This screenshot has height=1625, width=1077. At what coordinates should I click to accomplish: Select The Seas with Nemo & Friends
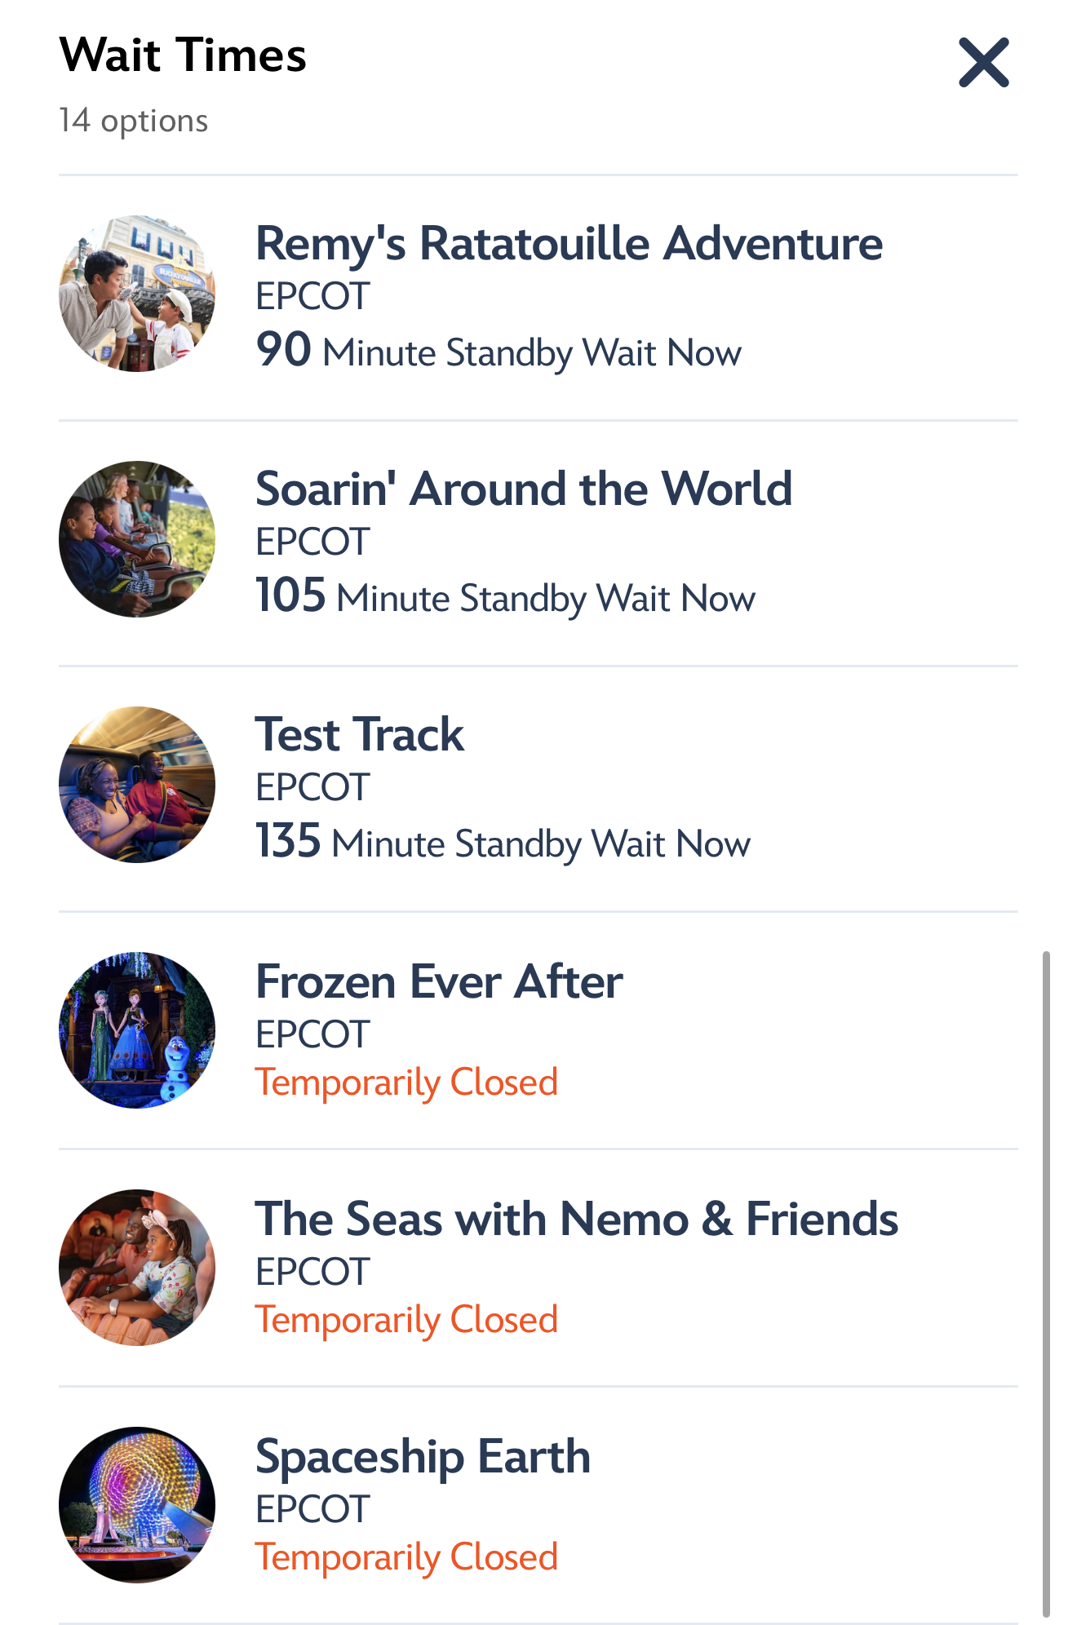tap(576, 1219)
